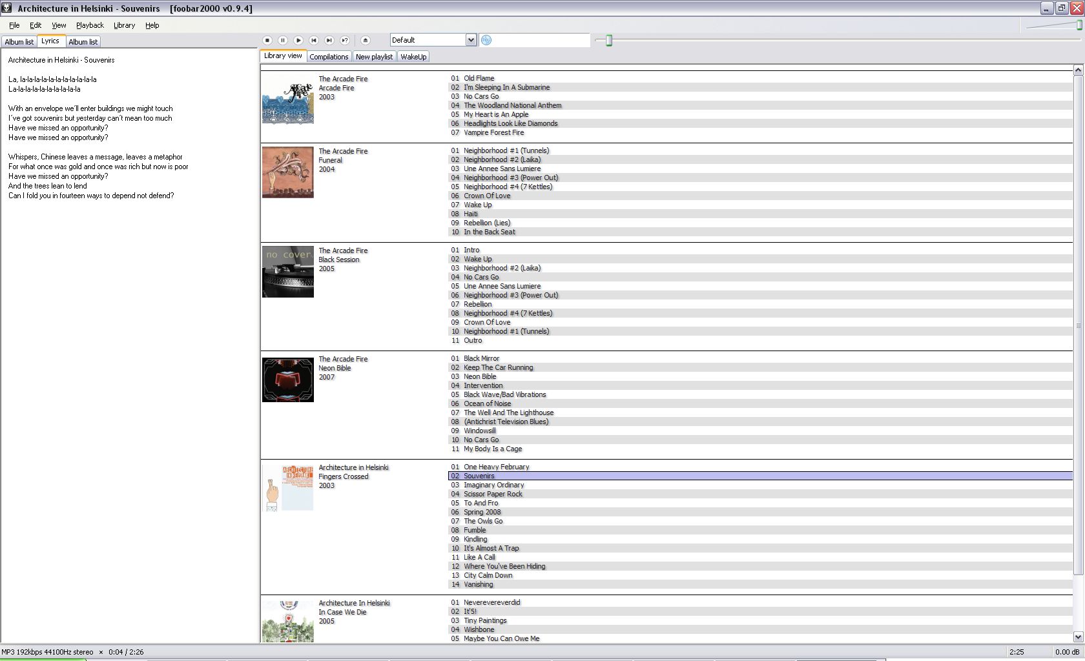Click the search input field beside disc icon
The height and width of the screenshot is (661, 1085).
tap(541, 40)
